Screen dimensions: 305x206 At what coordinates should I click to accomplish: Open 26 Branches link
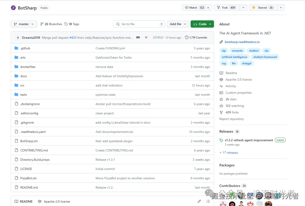[51, 24]
